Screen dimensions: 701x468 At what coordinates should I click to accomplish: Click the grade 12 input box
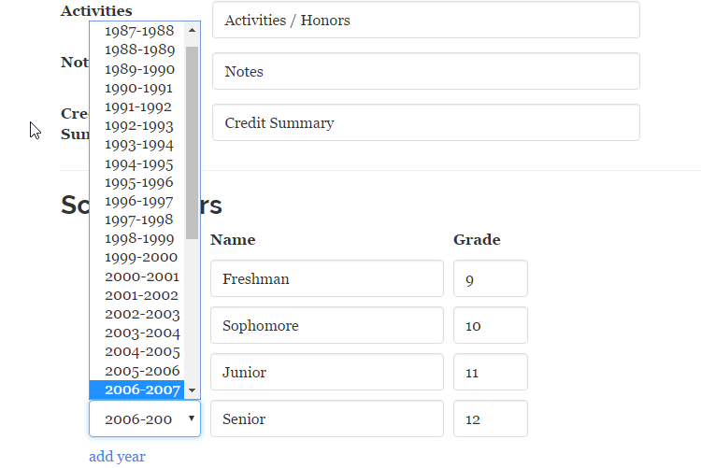point(490,418)
